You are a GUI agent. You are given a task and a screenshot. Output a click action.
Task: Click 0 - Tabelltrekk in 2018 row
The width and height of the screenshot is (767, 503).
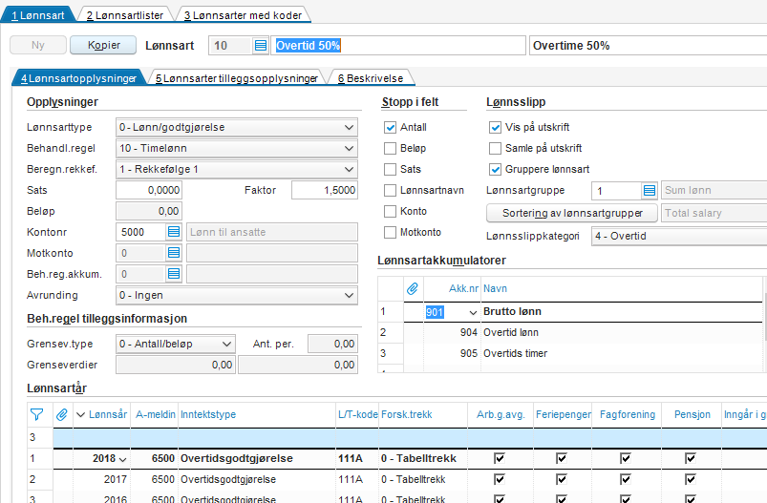pyautogui.click(x=418, y=458)
